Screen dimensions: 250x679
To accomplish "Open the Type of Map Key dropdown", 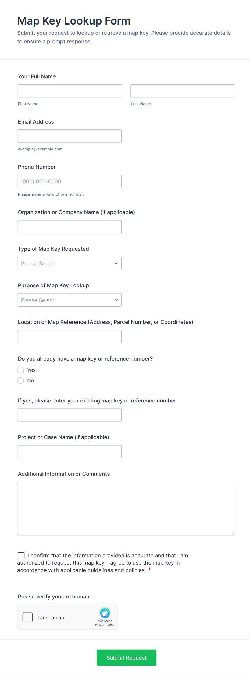I will (x=69, y=263).
